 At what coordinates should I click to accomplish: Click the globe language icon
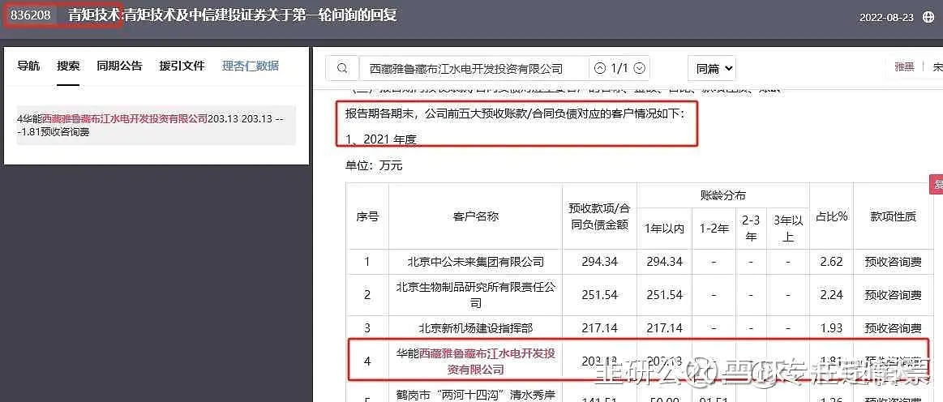point(928,17)
